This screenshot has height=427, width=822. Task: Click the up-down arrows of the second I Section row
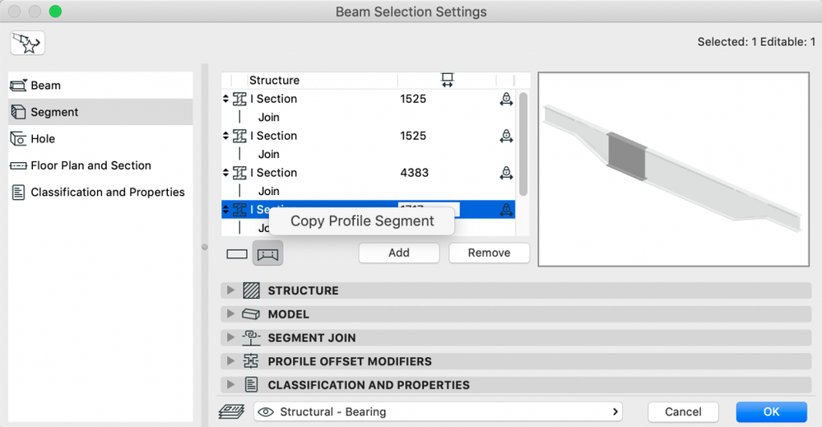click(226, 136)
